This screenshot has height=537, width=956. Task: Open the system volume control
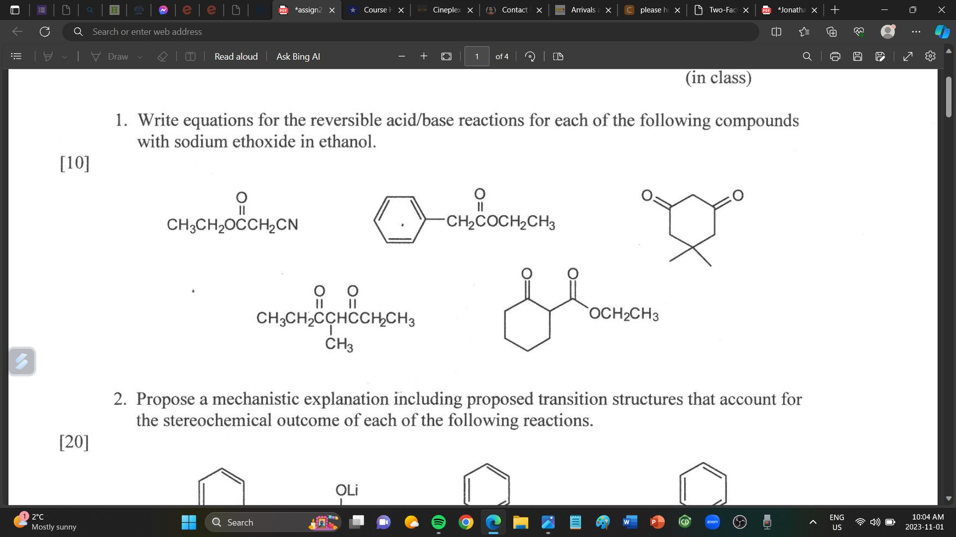point(875,522)
